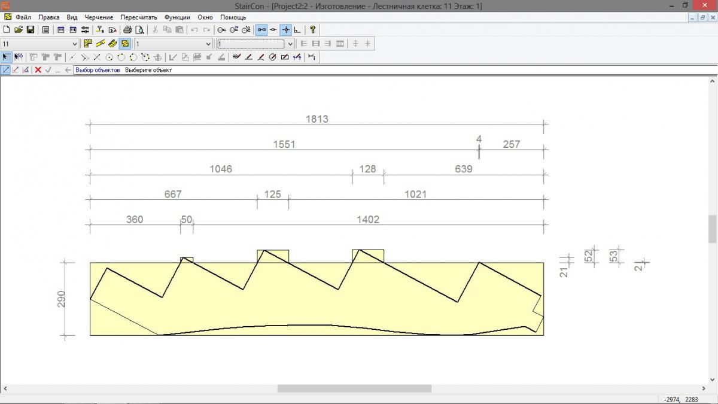Image resolution: width=718 pixels, height=404 pixels.
Task: Open the Функции menu
Action: tap(177, 17)
